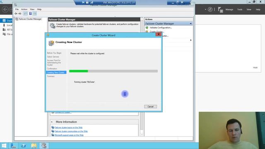Click Create Cluster in Actions pane
Image resolution: width=265 pixels, height=149 pixels.
pos(157,31)
